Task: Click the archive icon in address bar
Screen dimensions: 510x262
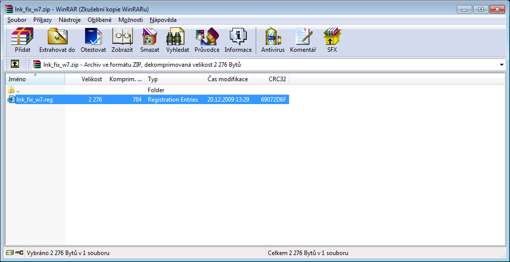Action: (37, 64)
